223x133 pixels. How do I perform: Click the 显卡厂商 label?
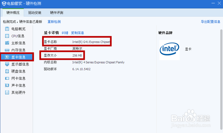[x=50, y=48]
